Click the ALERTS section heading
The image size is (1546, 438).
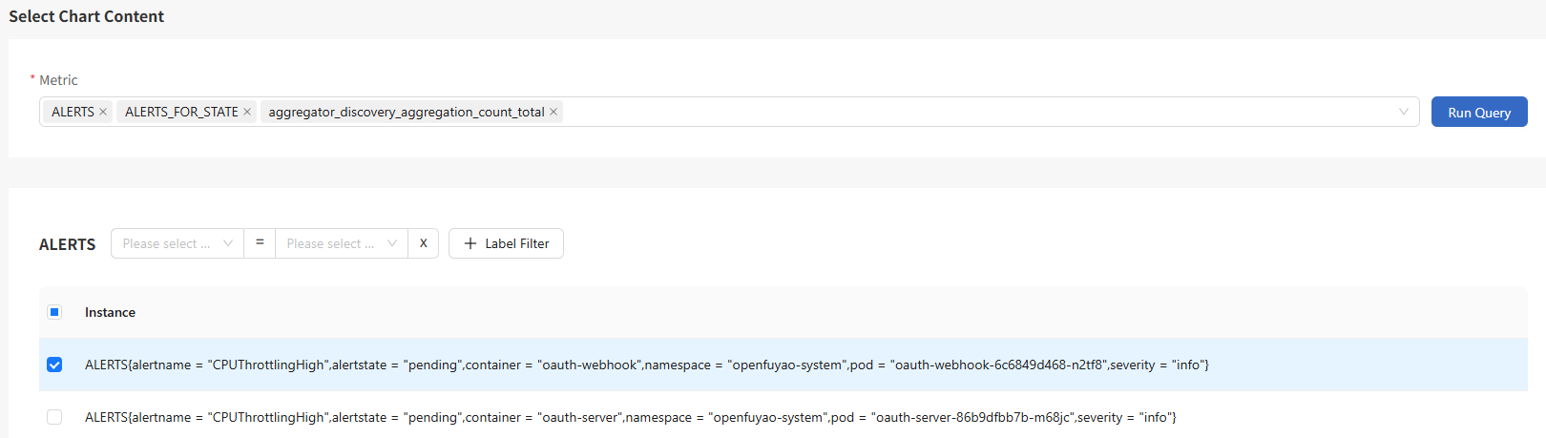click(x=68, y=244)
